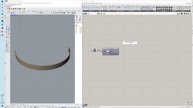193x108 pixels.
Task: Undo the last Rhino action
Action: [24, 13]
